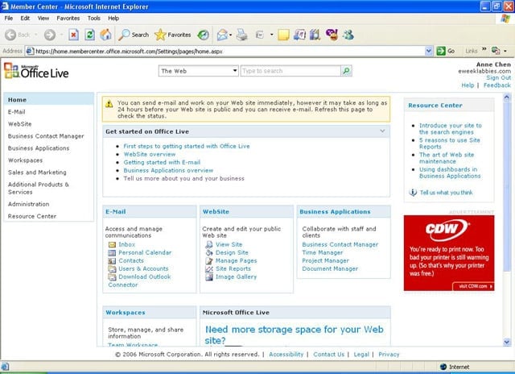
Task: Open the Tools menu
Action: coord(93,18)
